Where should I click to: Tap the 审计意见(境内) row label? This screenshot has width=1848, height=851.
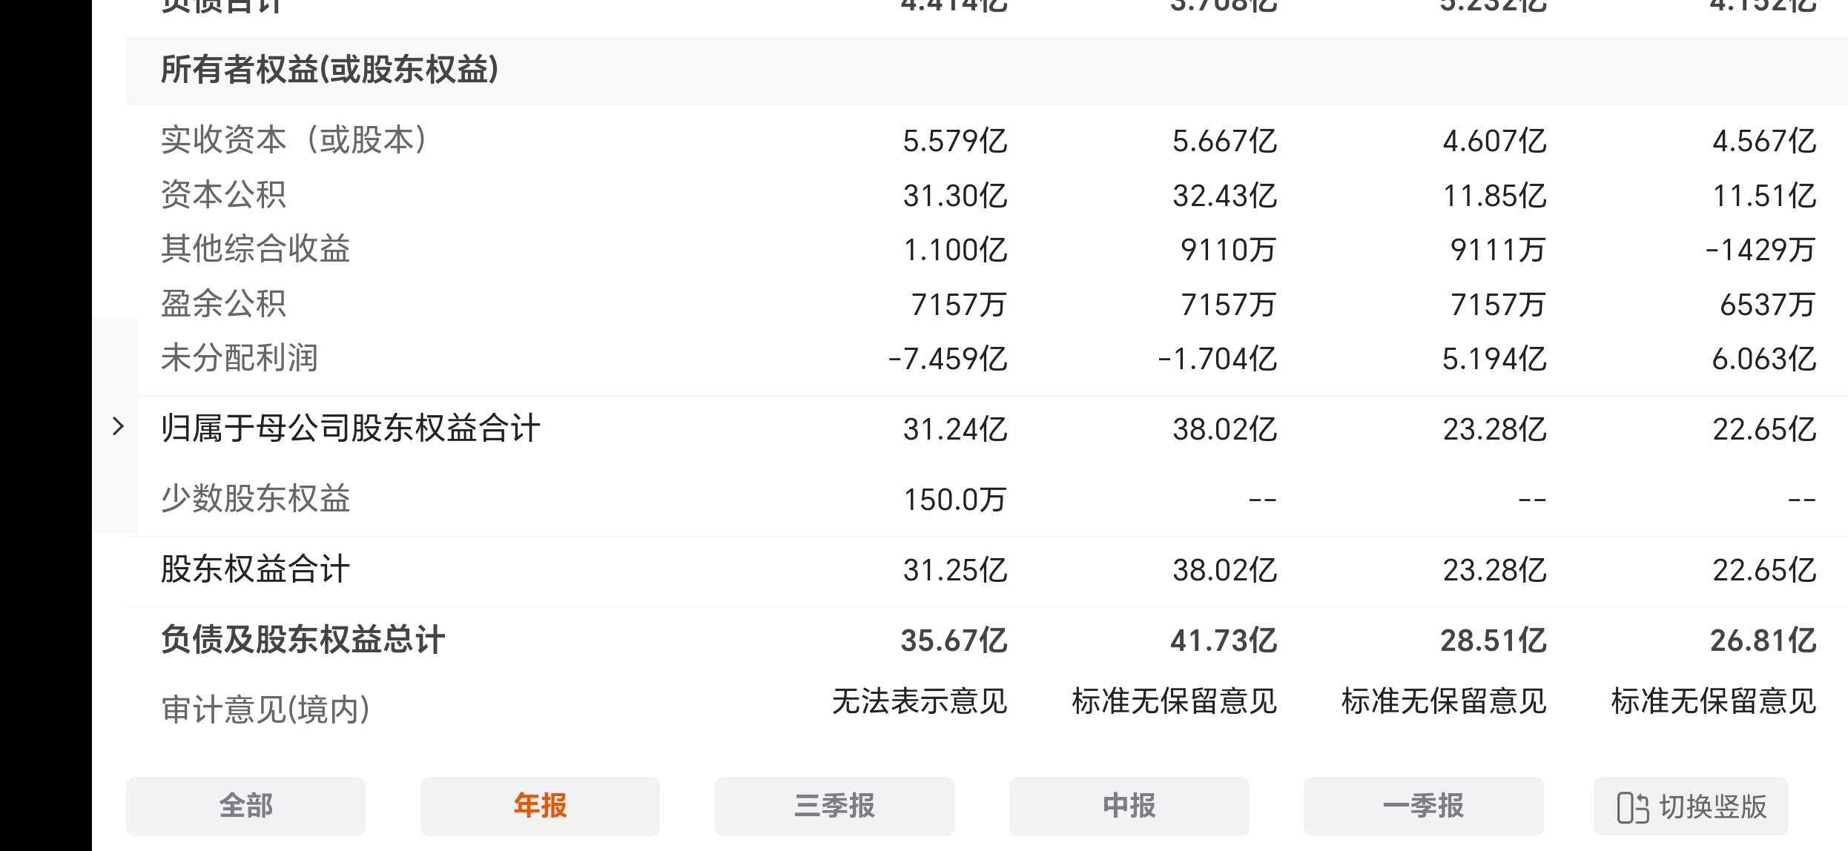click(x=265, y=709)
